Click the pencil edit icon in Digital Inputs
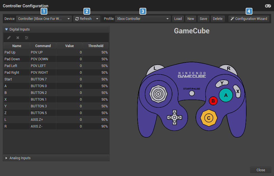This screenshot has width=274, height=176. coord(9,38)
